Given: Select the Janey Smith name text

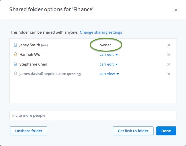Looking at the screenshot, I should [29, 45].
